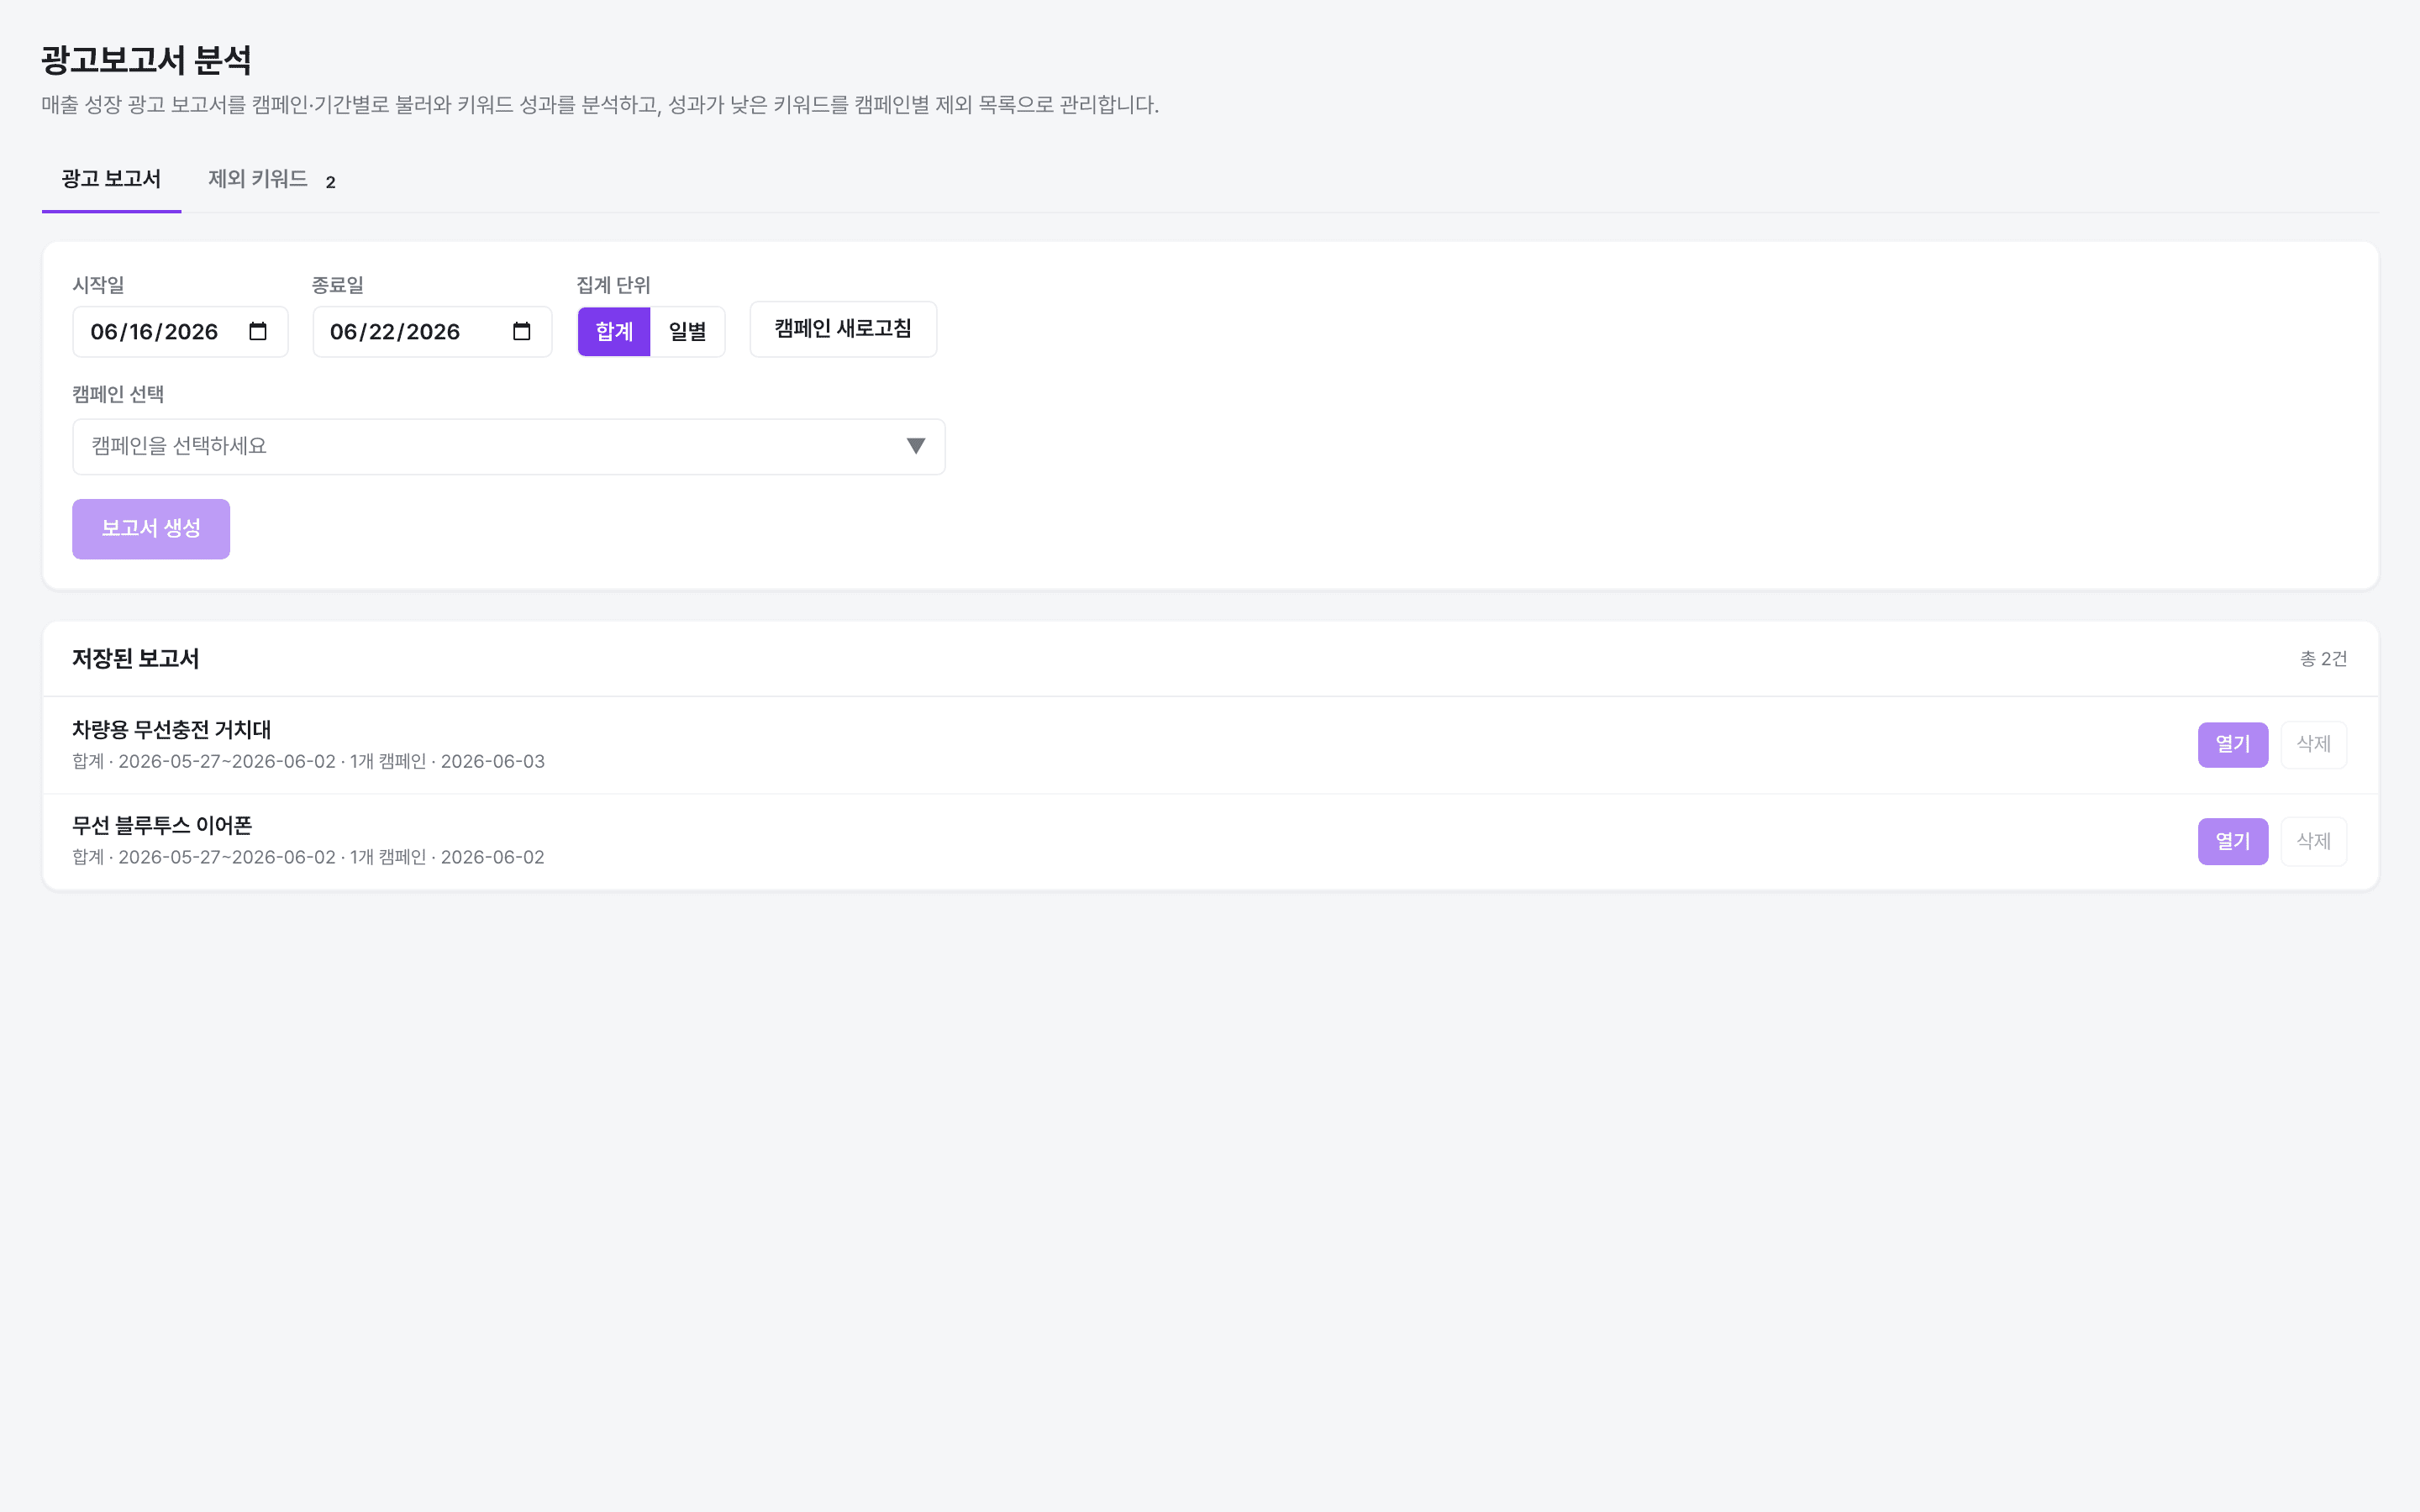This screenshot has height=1512, width=2420.
Task: Click the 무선 블루투스 이어폰 title
Action: point(162,826)
